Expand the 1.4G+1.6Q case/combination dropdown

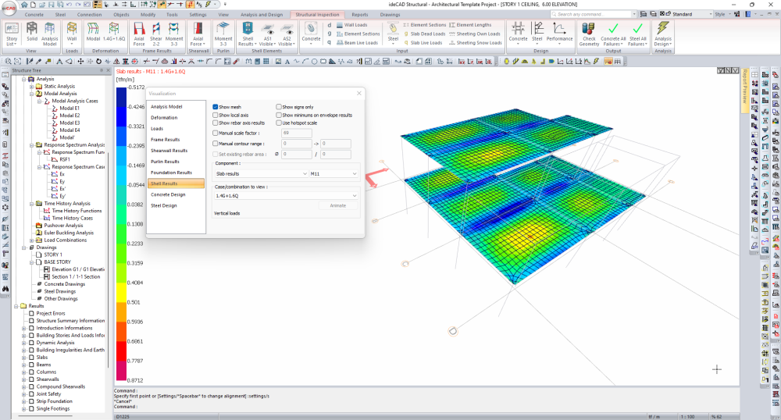point(286,195)
